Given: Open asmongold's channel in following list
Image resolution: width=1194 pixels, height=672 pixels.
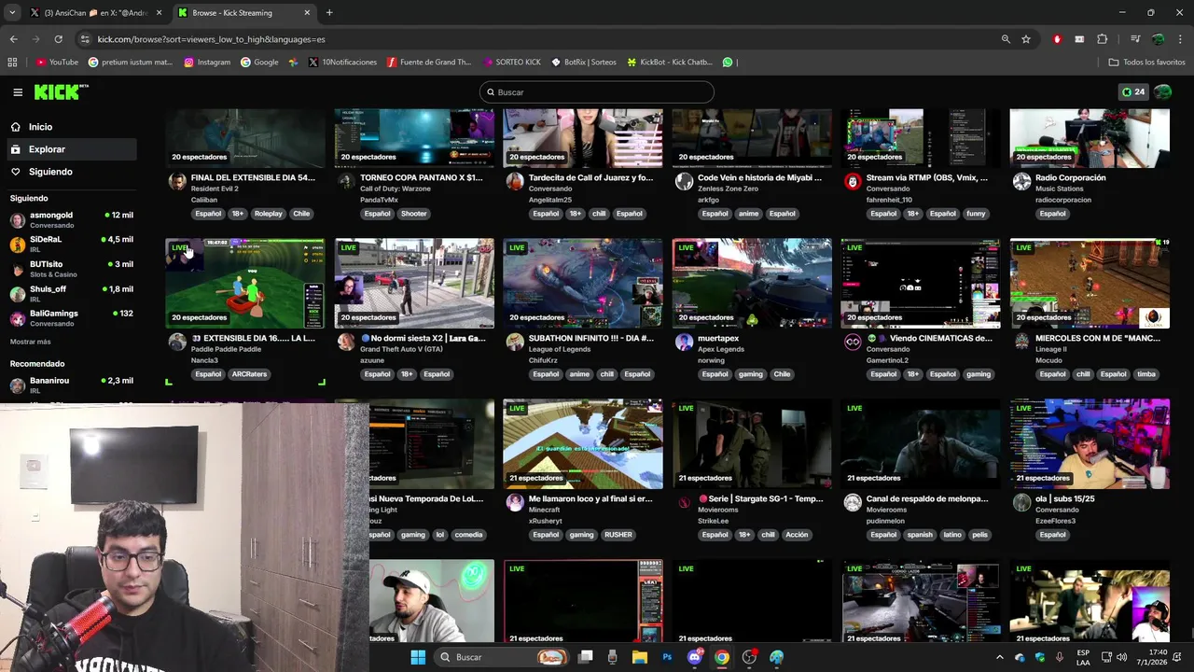Looking at the screenshot, I should coord(72,219).
